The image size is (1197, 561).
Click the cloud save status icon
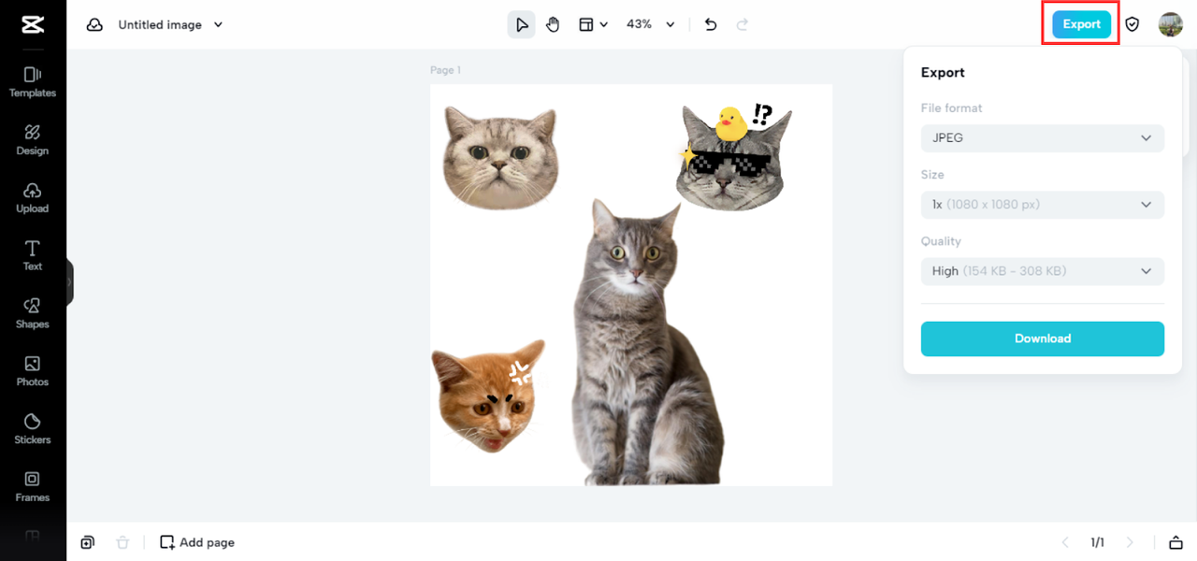(94, 25)
